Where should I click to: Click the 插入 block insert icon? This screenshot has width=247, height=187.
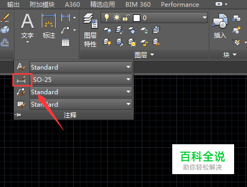[x=220, y=26]
